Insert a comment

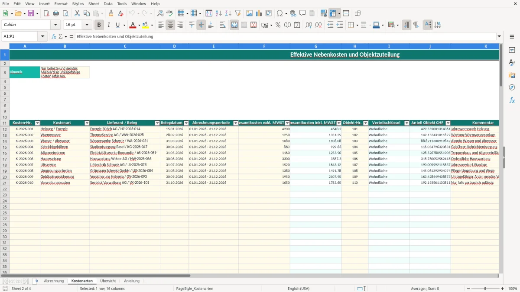[x=302, y=13]
